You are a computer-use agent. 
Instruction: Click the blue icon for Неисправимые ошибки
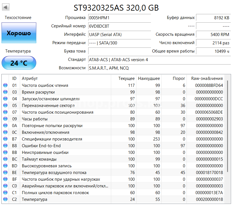click(5, 152)
